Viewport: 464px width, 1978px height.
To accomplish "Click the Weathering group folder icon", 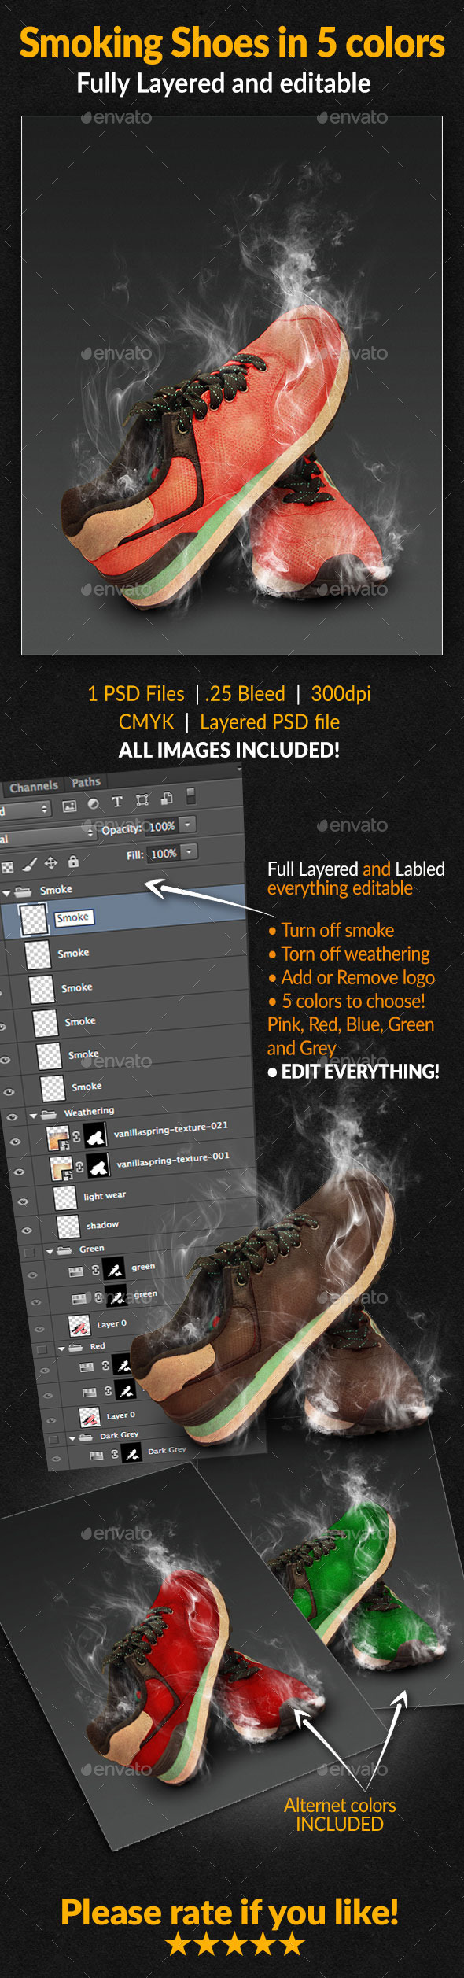I will point(49,1113).
